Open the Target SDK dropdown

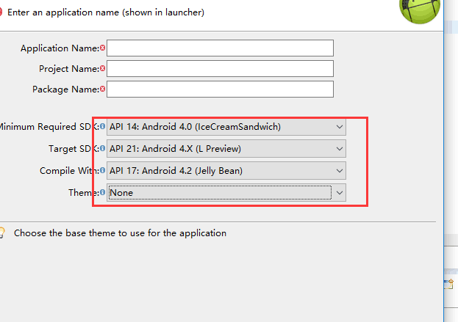pyautogui.click(x=226, y=149)
